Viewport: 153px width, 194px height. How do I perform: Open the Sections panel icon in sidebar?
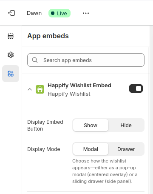[11, 36]
